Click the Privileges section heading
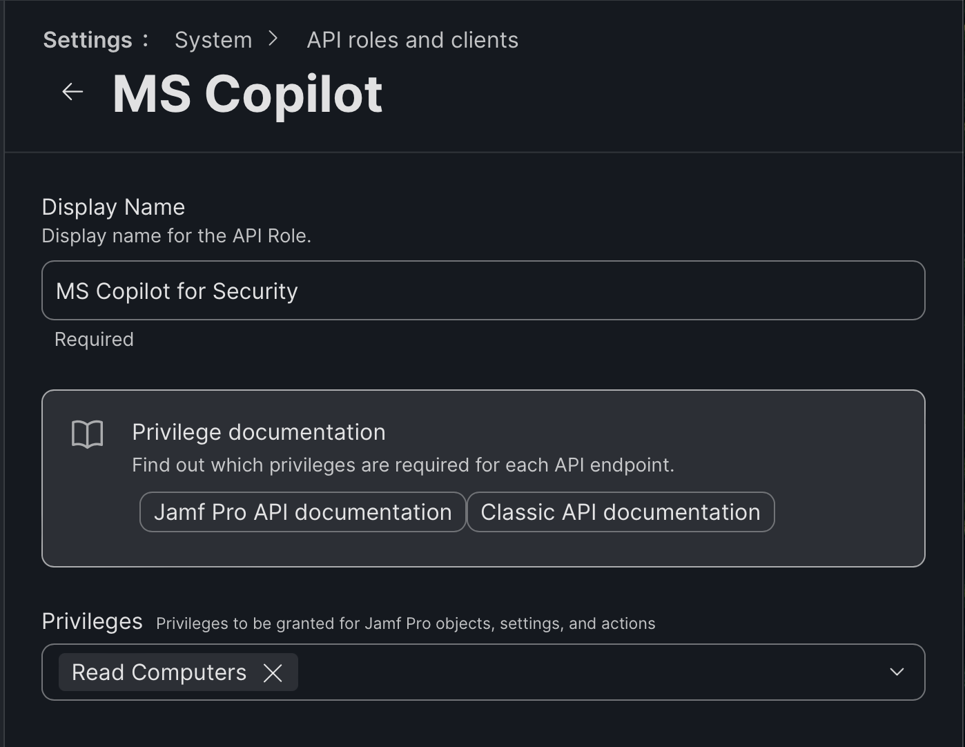Image resolution: width=965 pixels, height=747 pixels. coord(92,621)
